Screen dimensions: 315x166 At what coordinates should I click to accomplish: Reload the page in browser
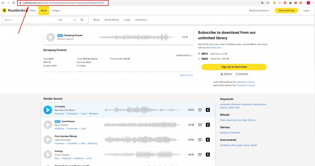14,3
